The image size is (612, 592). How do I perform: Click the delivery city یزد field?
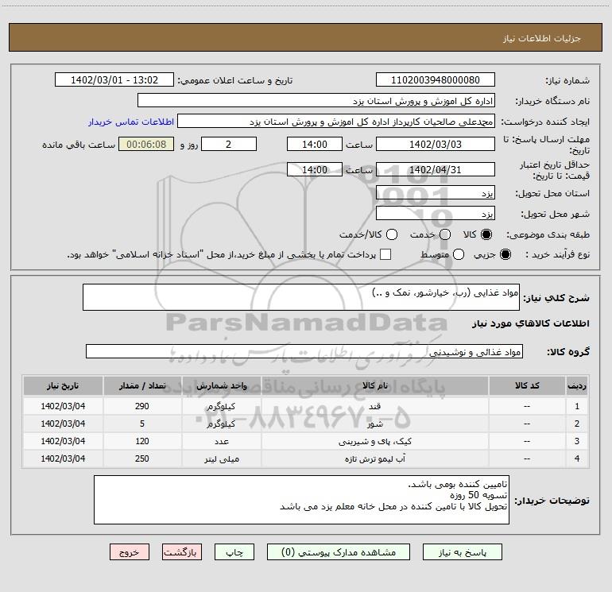click(x=436, y=213)
